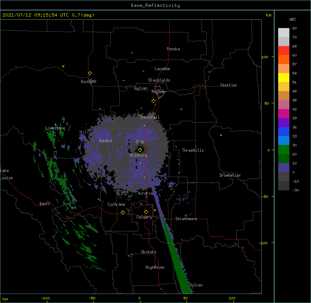Pick the darkest gray -30 to -10 swatch
This screenshot has width=311, height=303.
[x=284, y=186]
